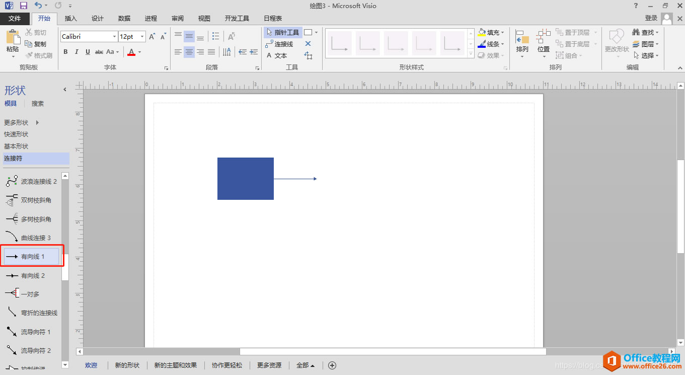Select the 曲线连接 3 shape
Image resolution: width=685 pixels, height=375 pixels.
32,237
